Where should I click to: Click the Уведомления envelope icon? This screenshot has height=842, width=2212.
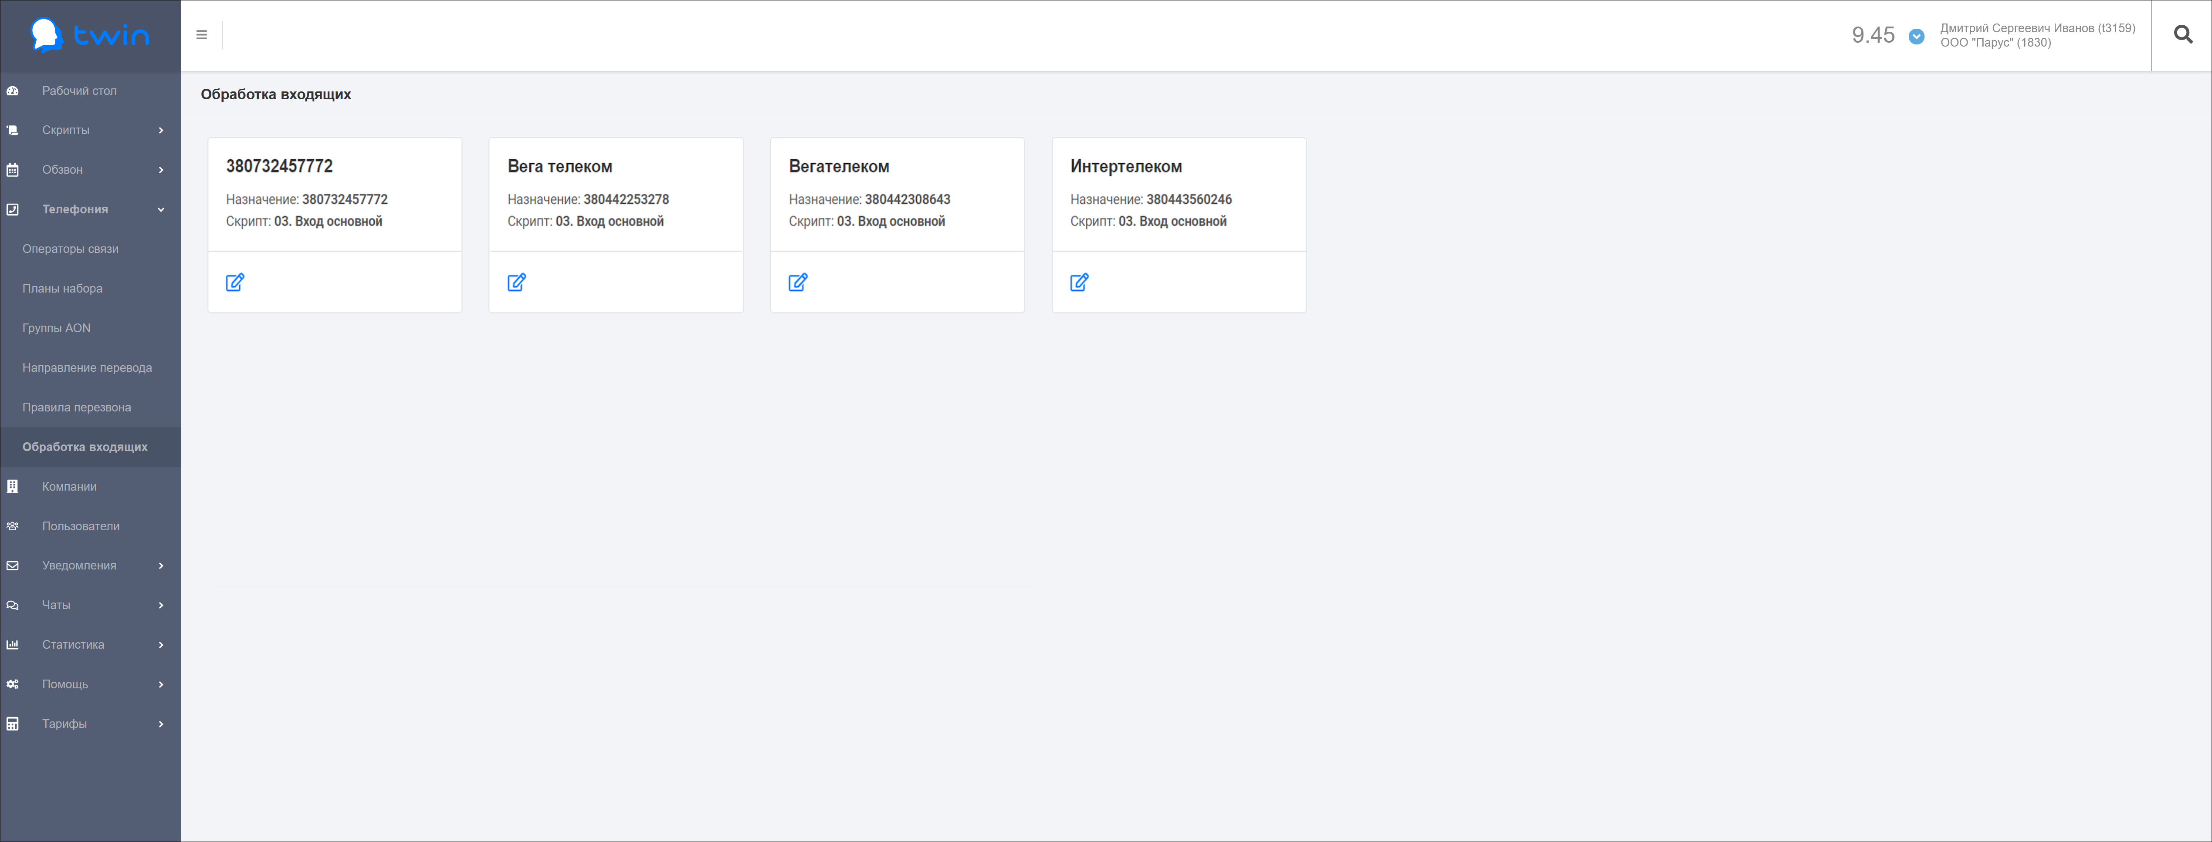13,566
